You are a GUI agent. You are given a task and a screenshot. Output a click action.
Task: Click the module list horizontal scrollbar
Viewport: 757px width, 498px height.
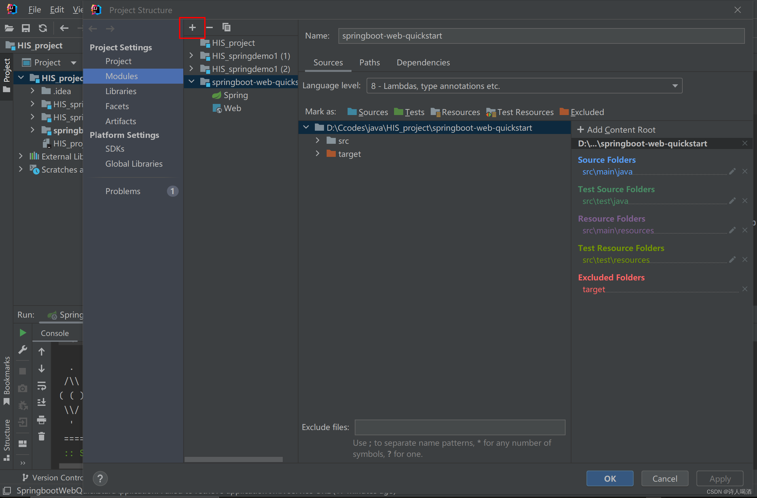tap(233, 459)
